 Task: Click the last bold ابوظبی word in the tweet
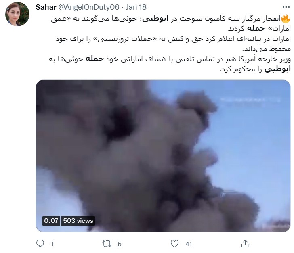coord(277,69)
